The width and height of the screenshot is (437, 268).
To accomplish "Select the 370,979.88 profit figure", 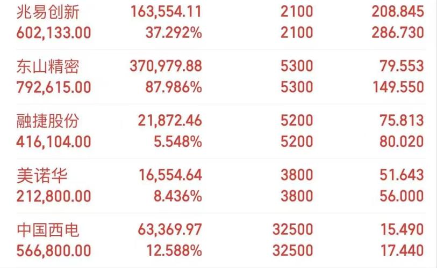I will pos(166,66).
